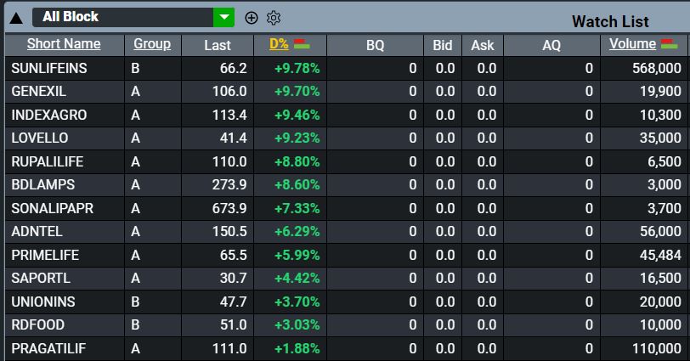This screenshot has height=361, width=690.
Task: Click PRAGATILIF in the watch list
Action: tap(49, 348)
